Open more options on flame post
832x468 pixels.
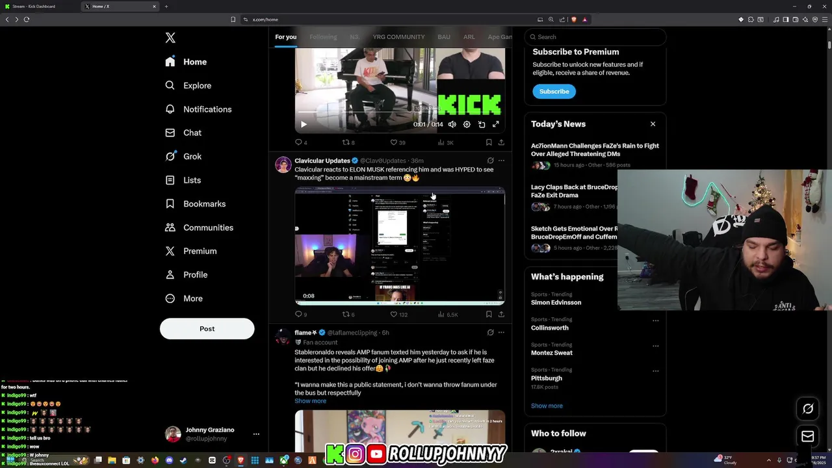[501, 333]
